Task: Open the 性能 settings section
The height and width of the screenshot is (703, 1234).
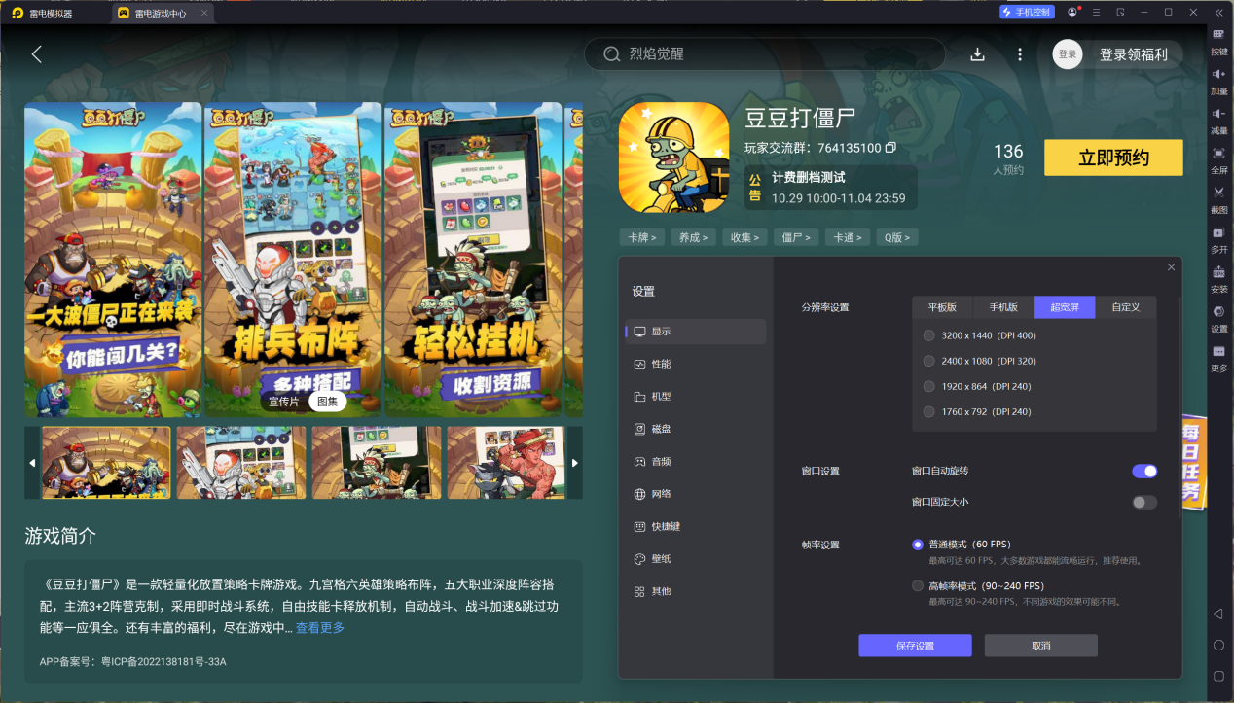Action: [661, 364]
